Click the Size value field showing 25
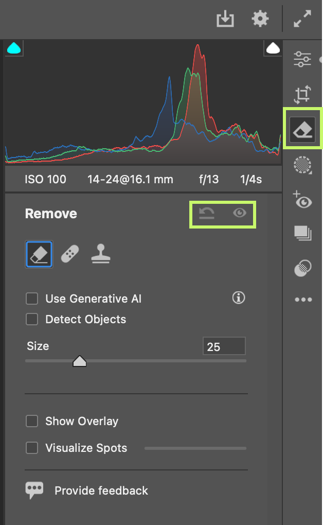This screenshot has height=525, width=323. click(224, 346)
